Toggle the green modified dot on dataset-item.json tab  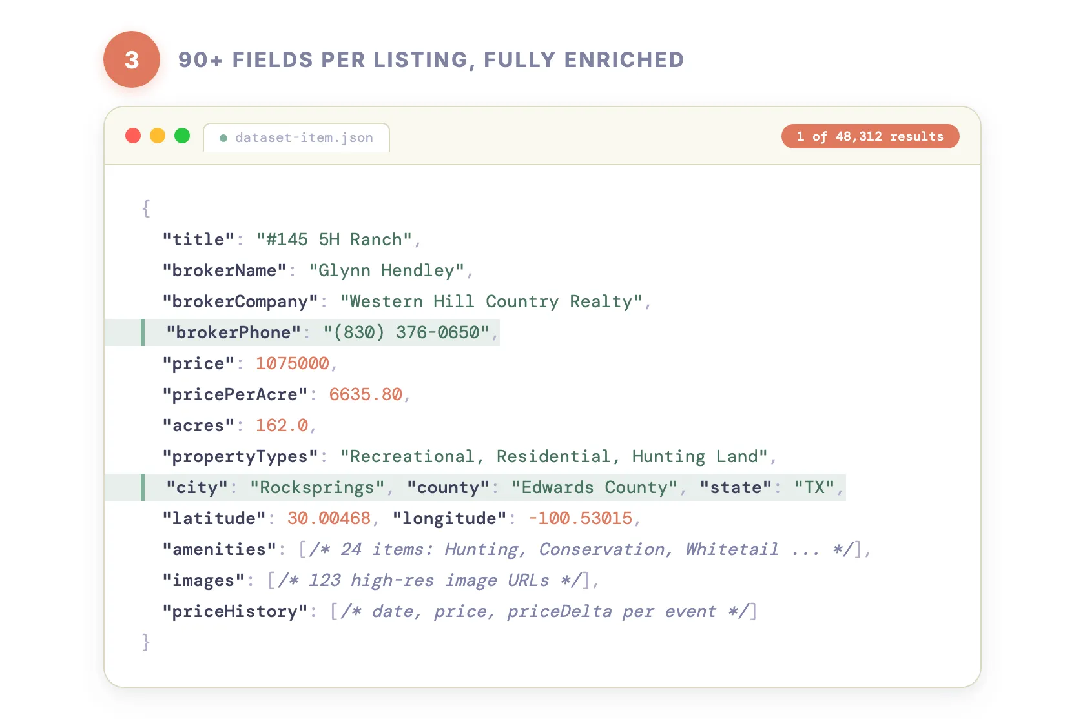point(223,137)
